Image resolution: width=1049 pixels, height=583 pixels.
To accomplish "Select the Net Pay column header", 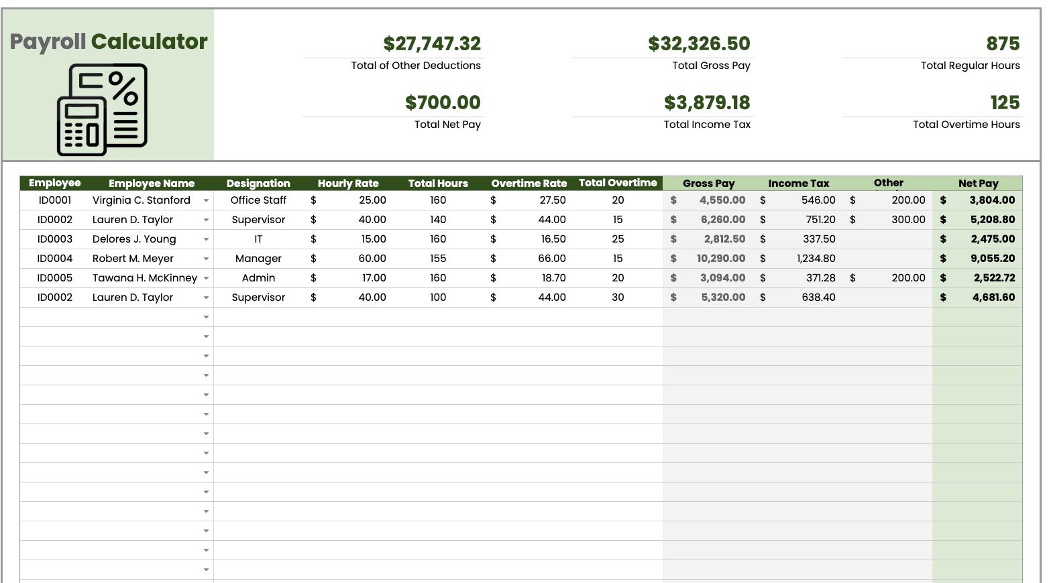I will (x=978, y=184).
